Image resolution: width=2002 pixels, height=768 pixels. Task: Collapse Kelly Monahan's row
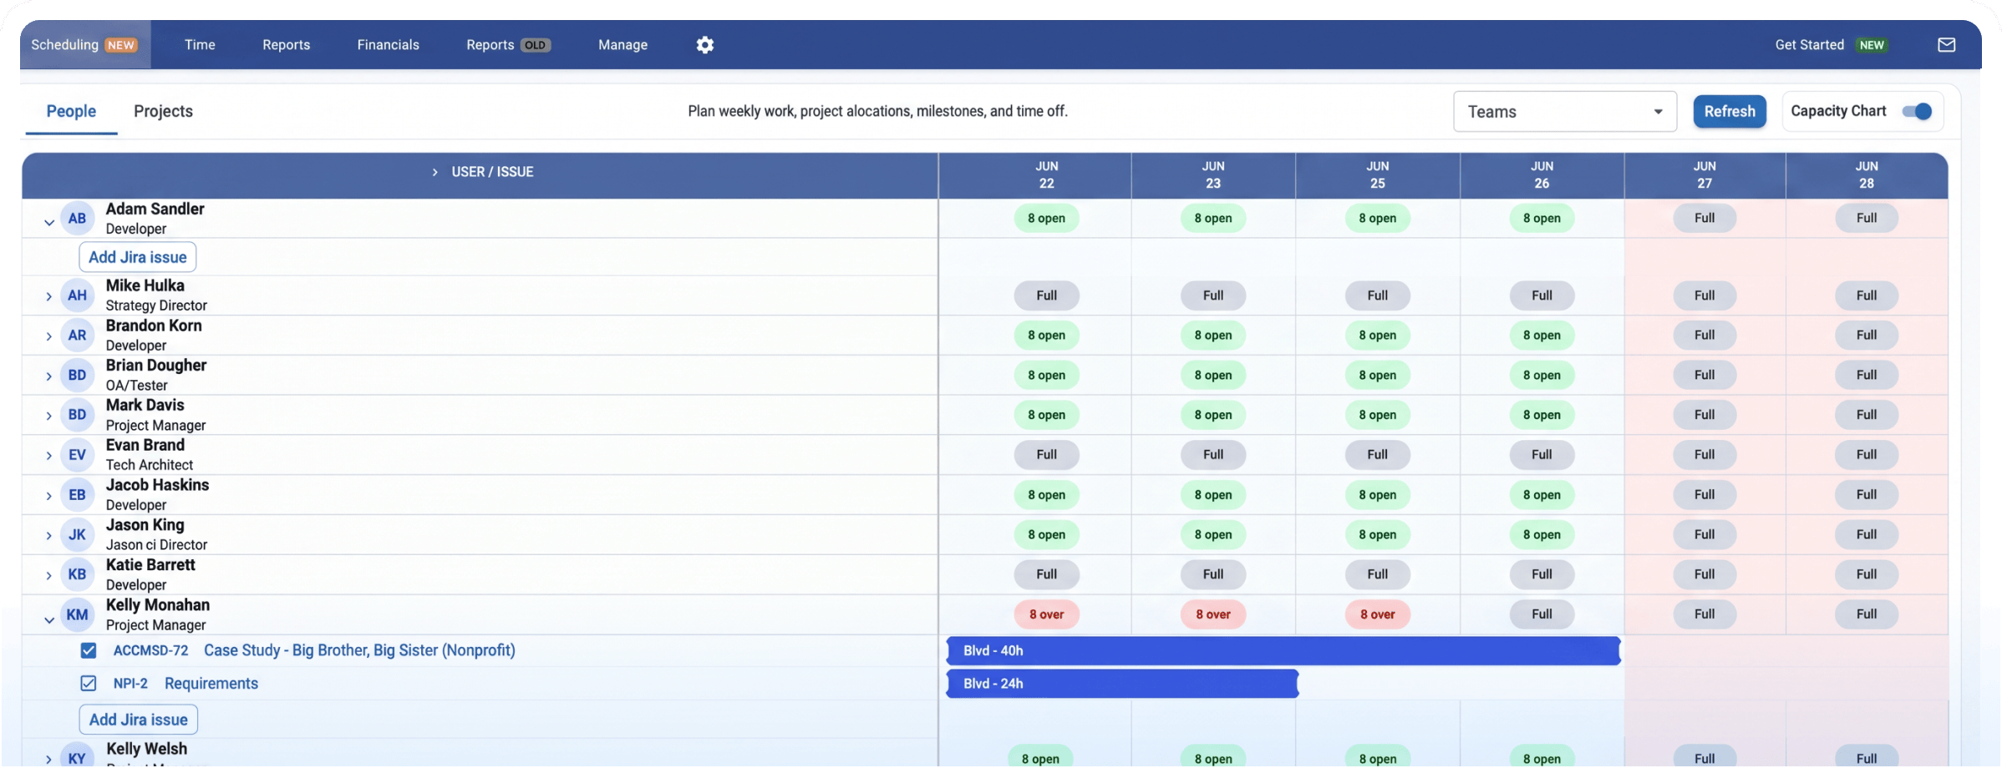49,620
